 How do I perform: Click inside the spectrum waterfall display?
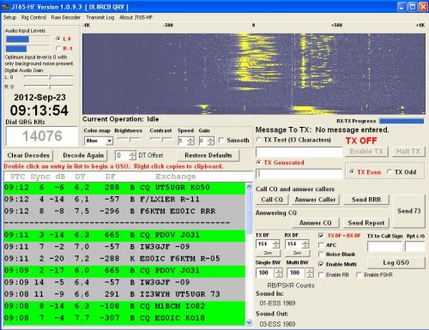[x=254, y=74]
